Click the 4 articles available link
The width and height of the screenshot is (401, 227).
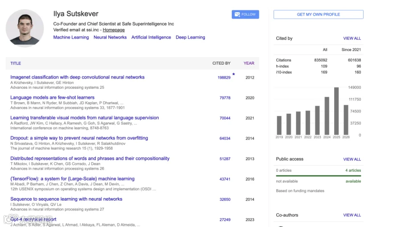pyautogui.click(x=353, y=170)
